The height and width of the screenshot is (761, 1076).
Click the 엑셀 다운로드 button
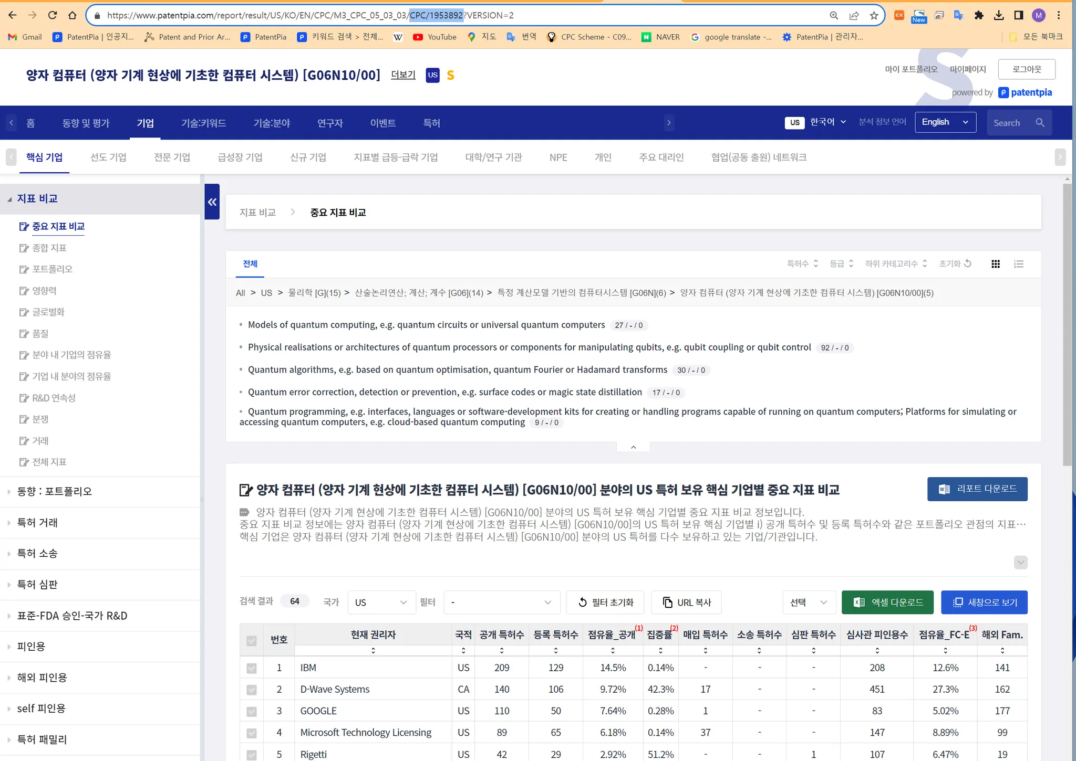pos(887,603)
